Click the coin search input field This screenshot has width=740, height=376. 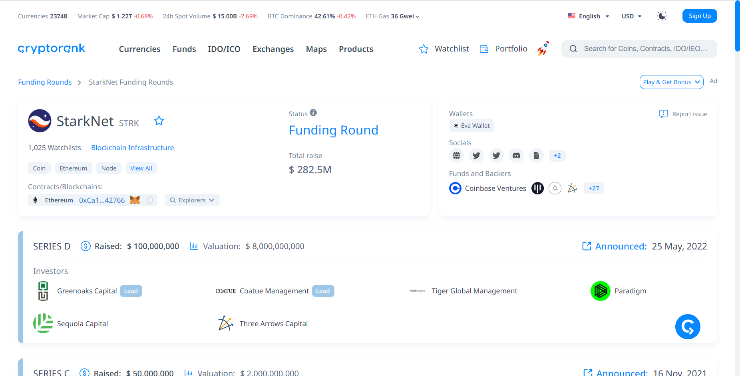tap(645, 49)
